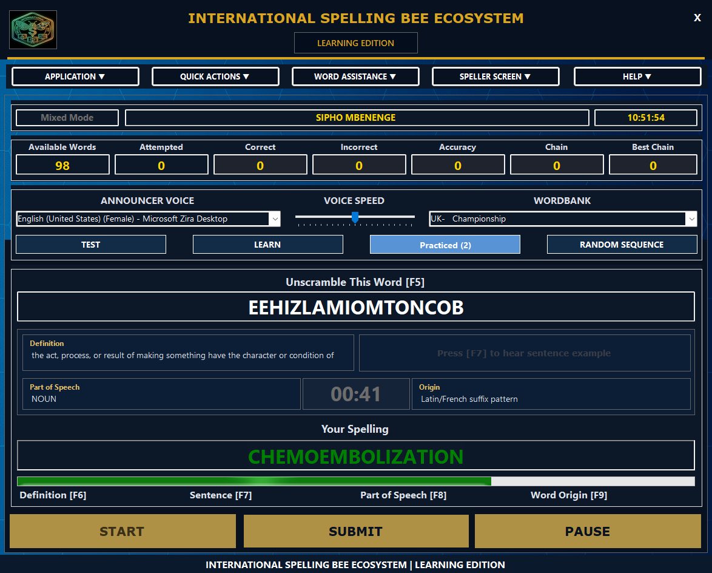712x573 pixels.
Task: Open the SPELLER SCREEN menu
Action: [x=495, y=76]
